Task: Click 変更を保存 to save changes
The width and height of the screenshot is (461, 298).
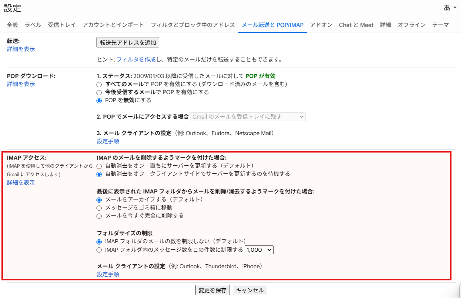Action: click(212, 290)
